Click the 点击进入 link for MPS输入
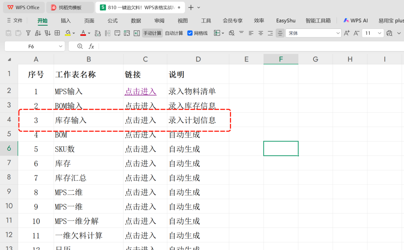This screenshot has width=404, height=250. pyautogui.click(x=140, y=91)
